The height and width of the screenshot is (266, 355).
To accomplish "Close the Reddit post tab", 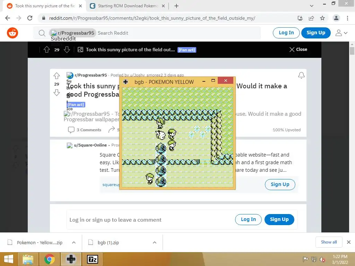I will (x=80, y=6).
